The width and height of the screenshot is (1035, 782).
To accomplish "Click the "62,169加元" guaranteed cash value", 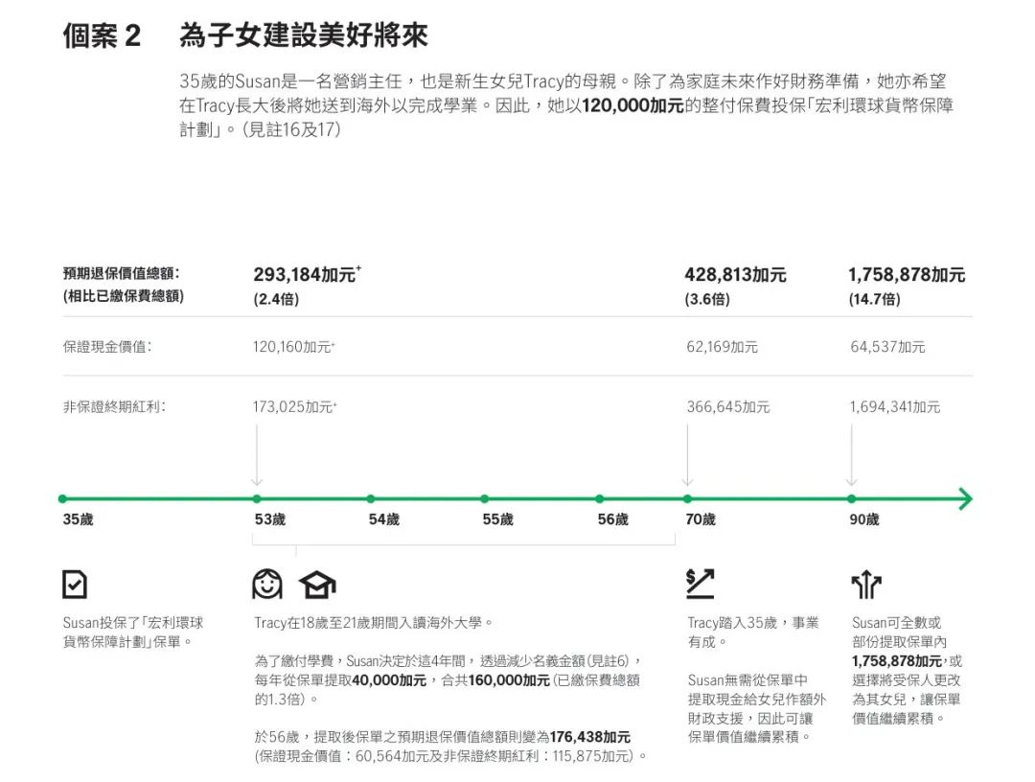I will [723, 347].
